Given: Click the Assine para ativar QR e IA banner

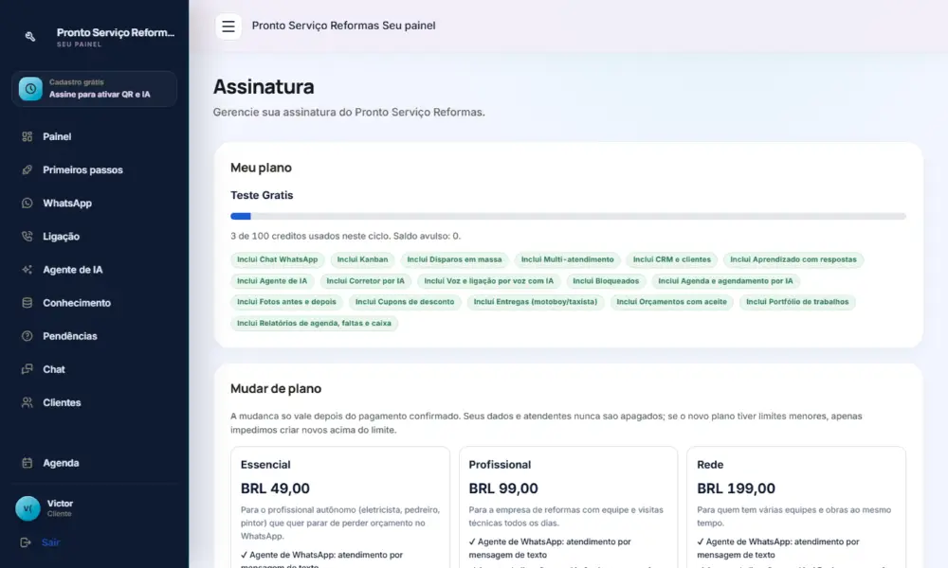Looking at the screenshot, I should 94,89.
